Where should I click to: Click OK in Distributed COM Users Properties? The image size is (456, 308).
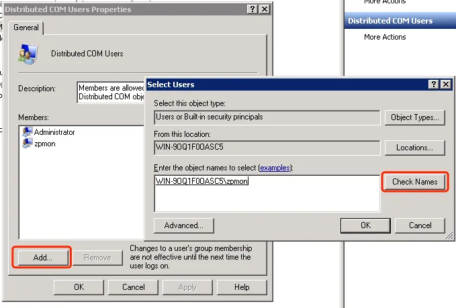pos(79,287)
